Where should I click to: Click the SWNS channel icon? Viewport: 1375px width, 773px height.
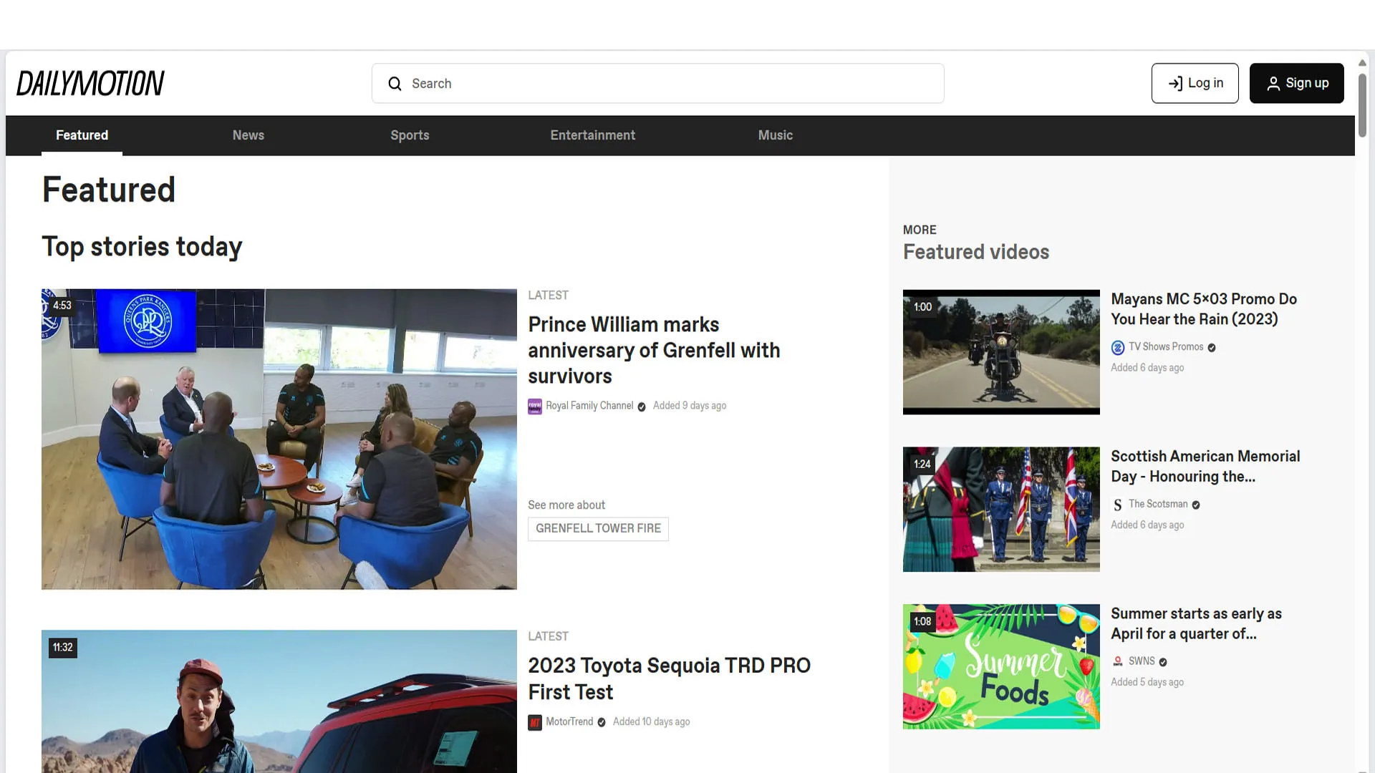click(x=1117, y=661)
